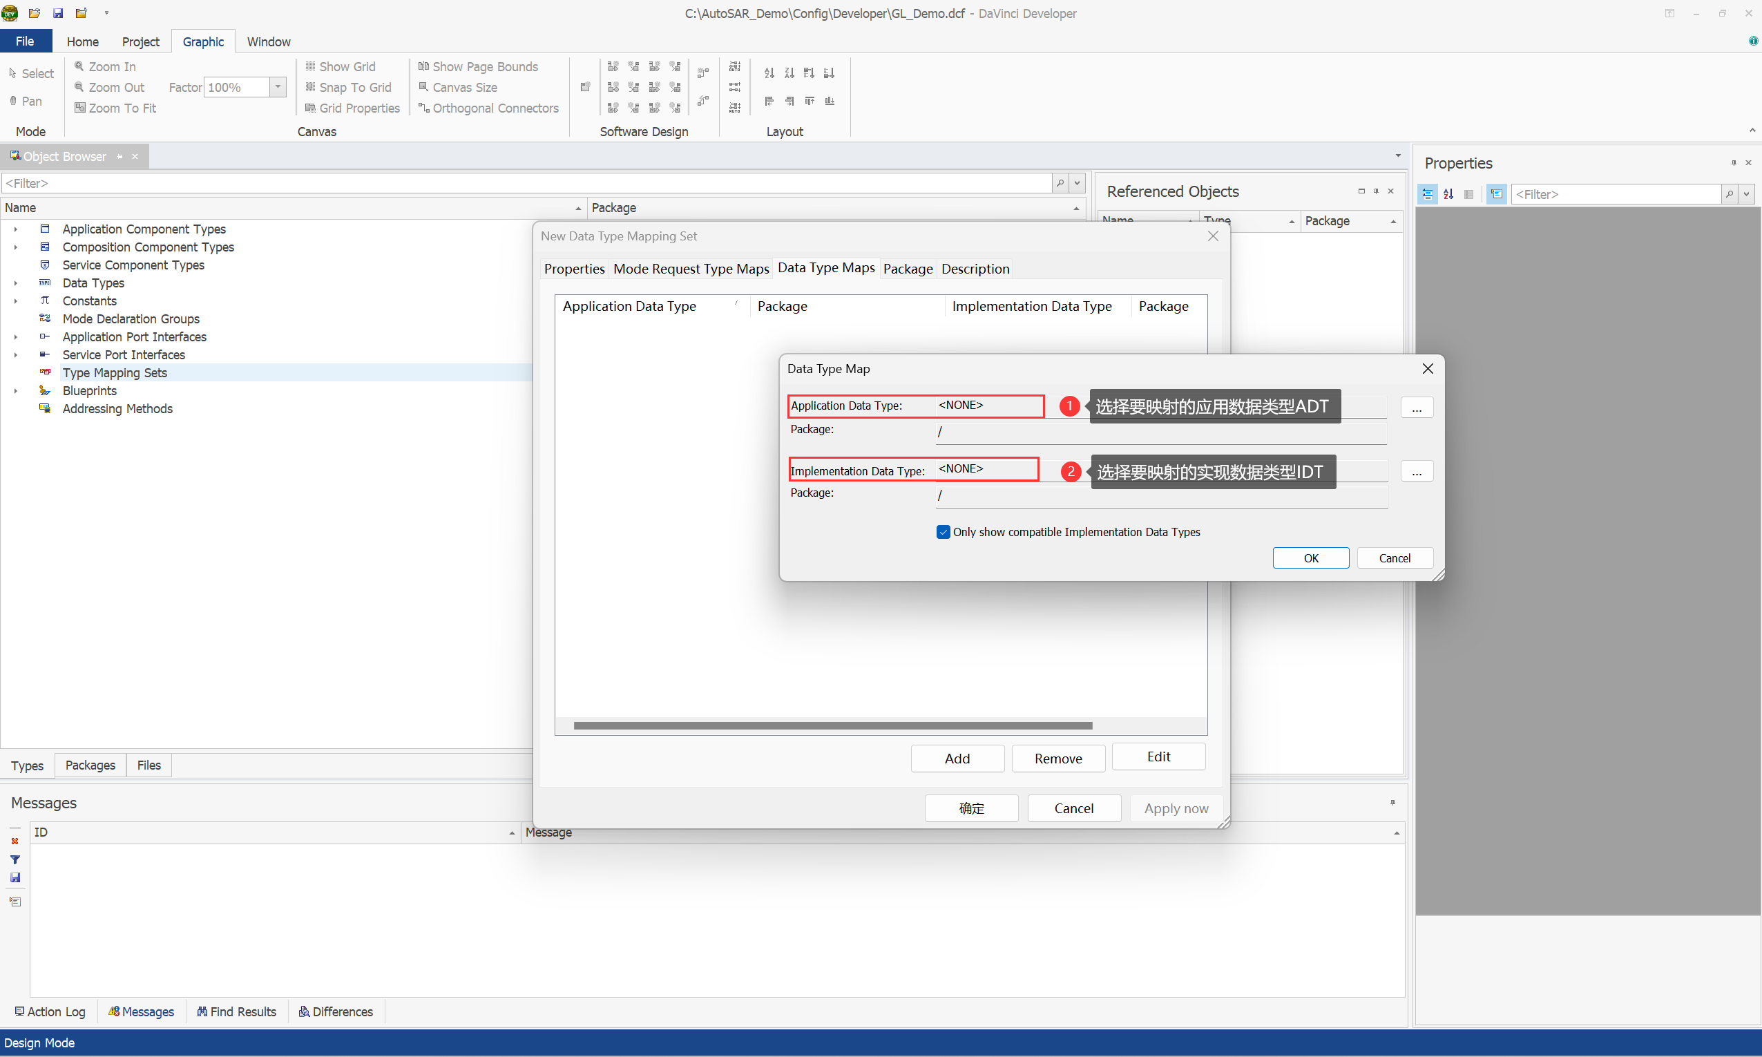1762x1057 pixels.
Task: Click the red delete messages icon
Action: [x=15, y=841]
